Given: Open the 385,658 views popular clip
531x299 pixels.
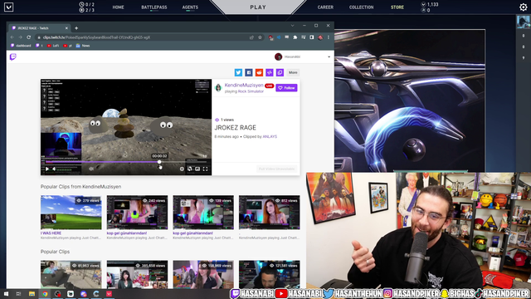Looking at the screenshot, I should pyautogui.click(x=137, y=275).
